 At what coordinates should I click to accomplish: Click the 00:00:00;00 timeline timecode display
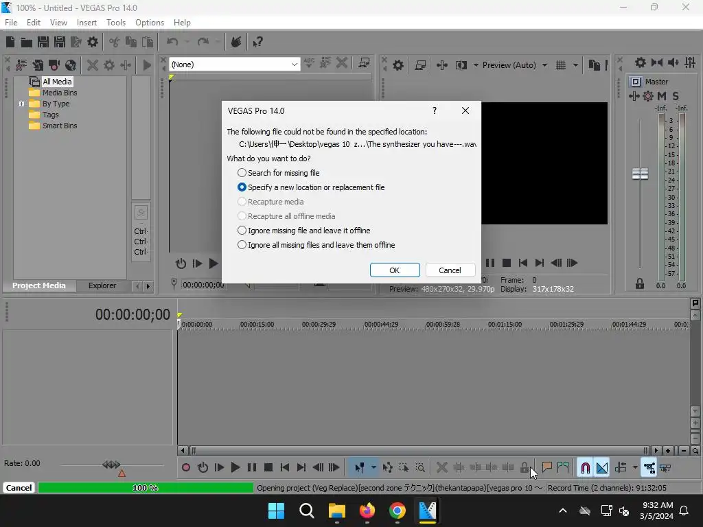[x=132, y=314]
